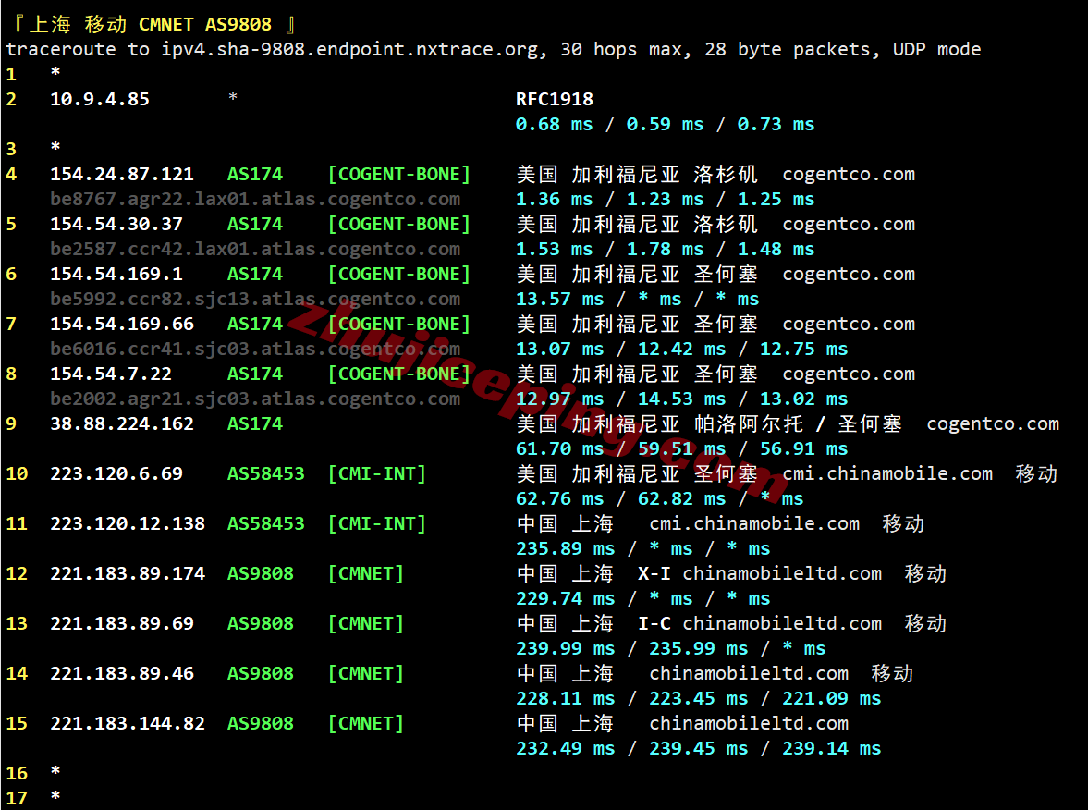The width and height of the screenshot is (1088, 810).
Task: Click [CMI-INT] tag on hop 10 row
Action: [x=377, y=474]
